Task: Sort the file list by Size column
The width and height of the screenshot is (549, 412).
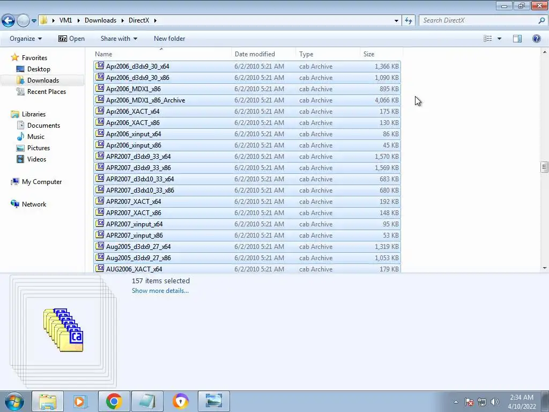Action: pyautogui.click(x=381, y=54)
